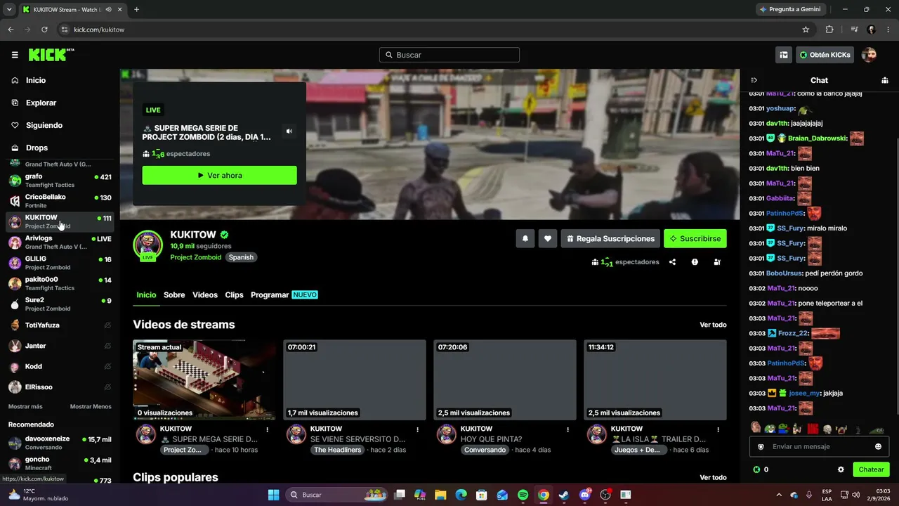
Task: Open the Sure2 channel in sidebar
Action: [x=60, y=304]
